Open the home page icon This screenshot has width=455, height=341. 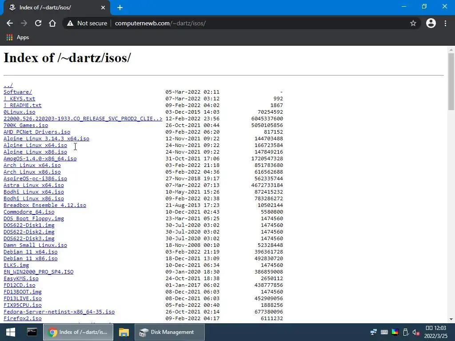[52, 23]
